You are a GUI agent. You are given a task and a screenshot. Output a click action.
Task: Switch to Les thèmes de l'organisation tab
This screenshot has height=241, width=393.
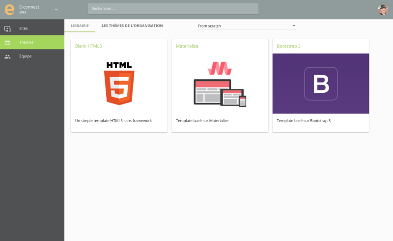tap(132, 26)
